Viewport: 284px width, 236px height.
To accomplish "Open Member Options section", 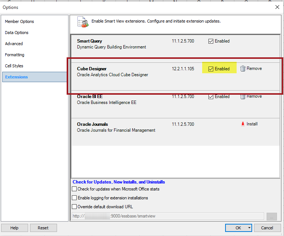I will coord(19,21).
